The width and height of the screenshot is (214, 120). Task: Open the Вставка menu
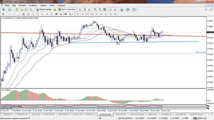click(22, 5)
